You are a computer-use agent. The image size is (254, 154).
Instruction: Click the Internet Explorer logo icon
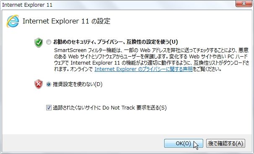coord(13,21)
